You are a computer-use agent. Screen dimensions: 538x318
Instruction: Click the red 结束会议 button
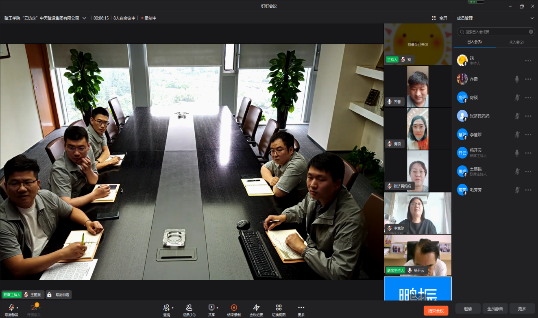[x=436, y=311]
